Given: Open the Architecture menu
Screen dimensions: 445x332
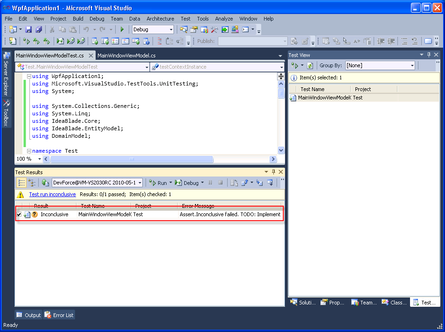Looking at the screenshot, I should (x=160, y=19).
